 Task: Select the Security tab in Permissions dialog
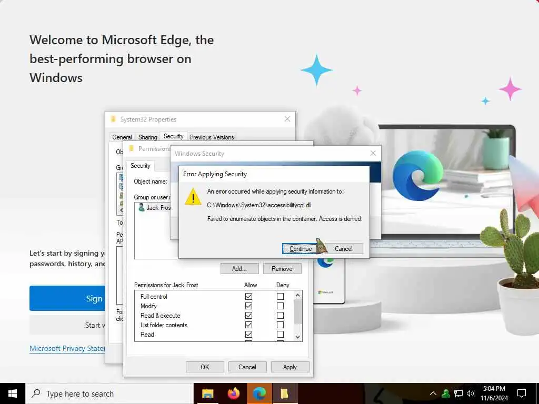140,166
